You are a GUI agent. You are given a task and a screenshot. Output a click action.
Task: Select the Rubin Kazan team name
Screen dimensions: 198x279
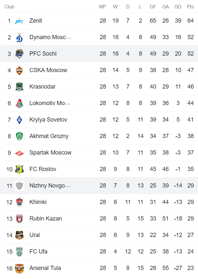coord(46,219)
